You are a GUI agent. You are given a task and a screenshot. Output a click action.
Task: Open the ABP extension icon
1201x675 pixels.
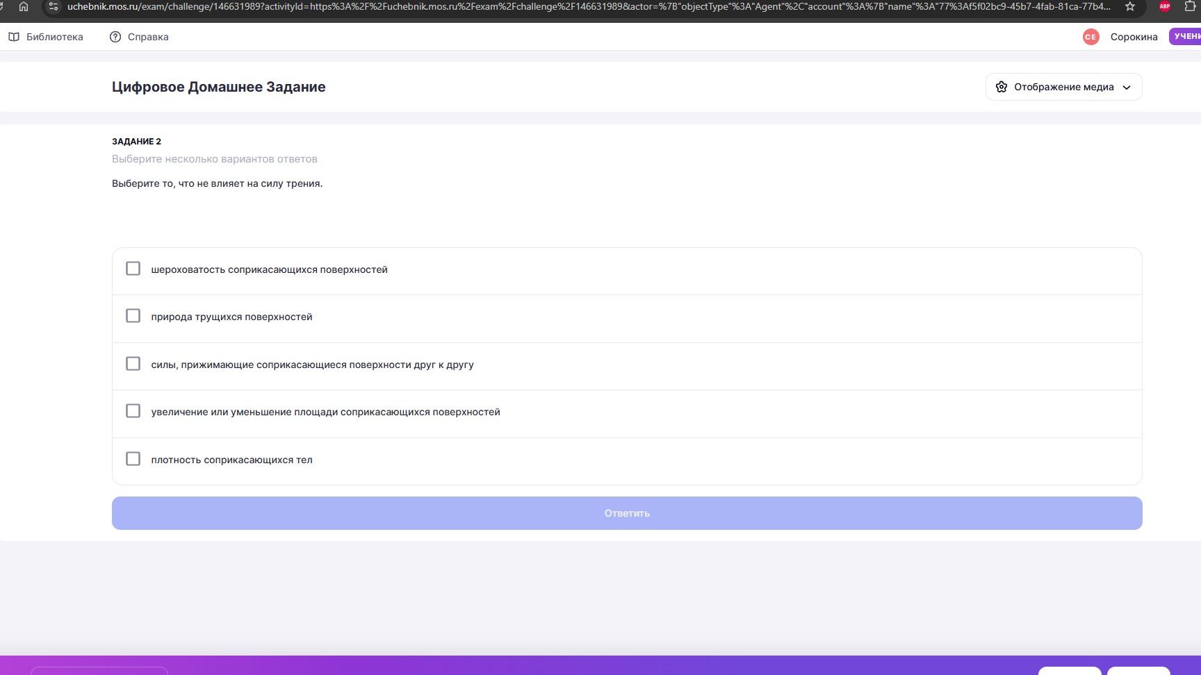click(1165, 6)
